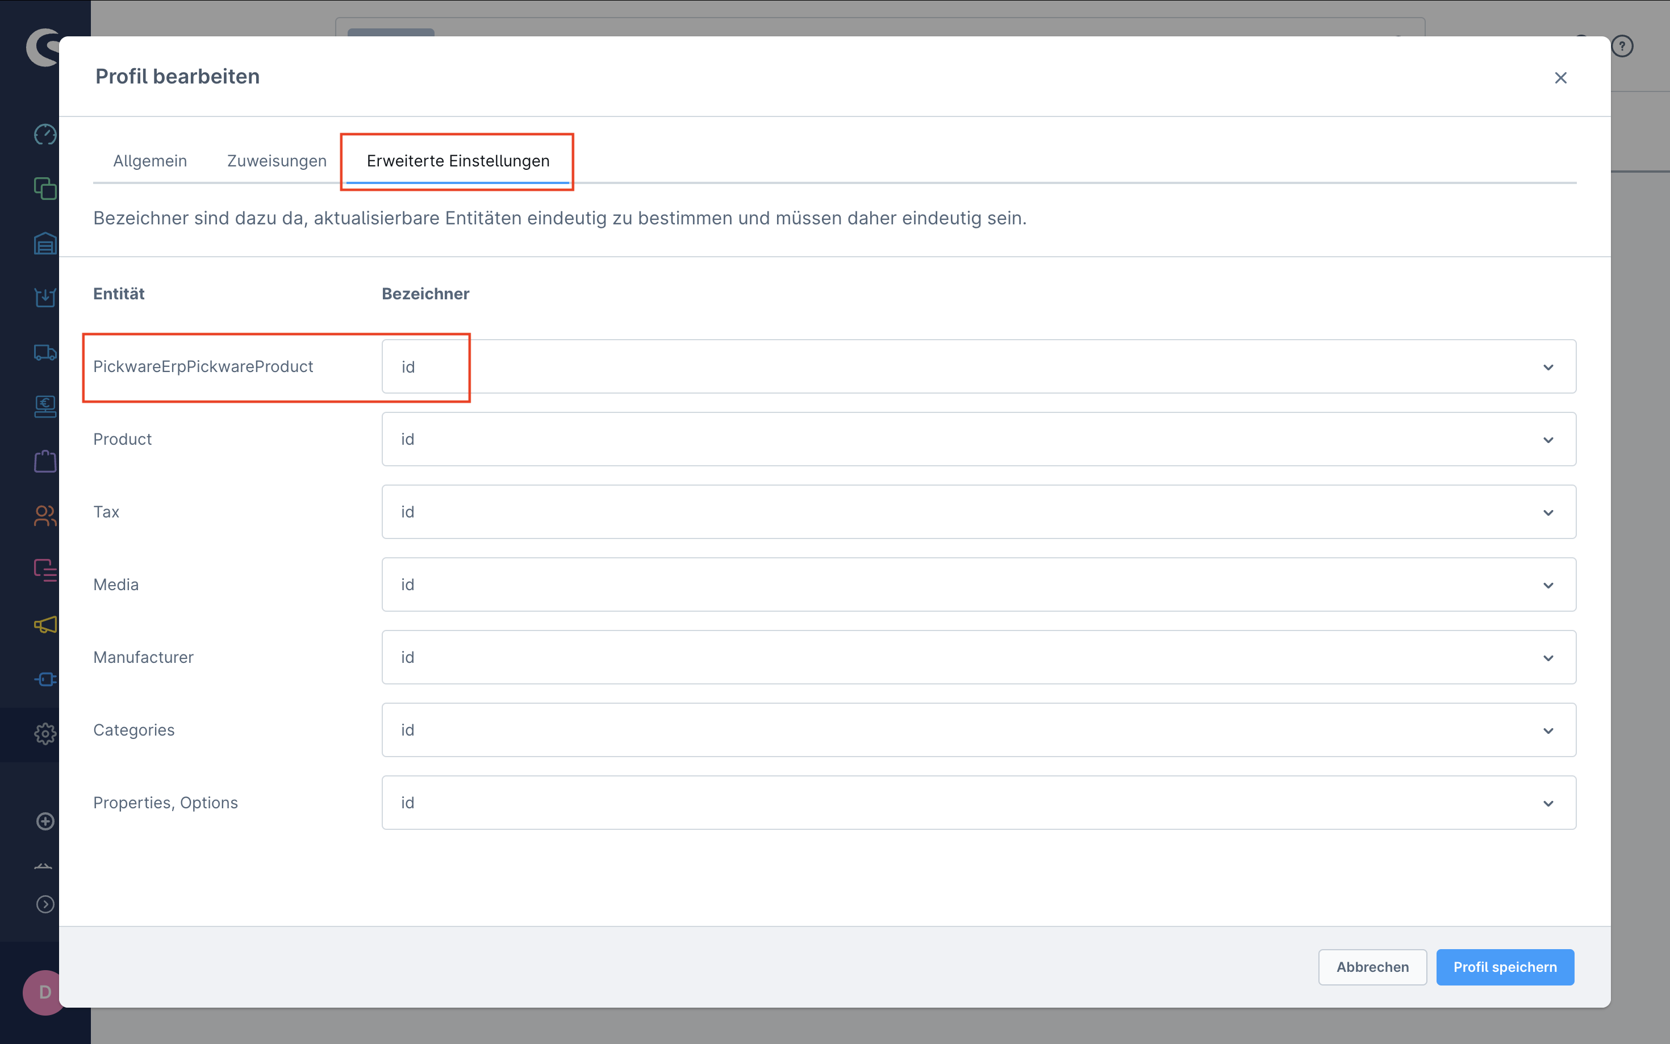1670x1044 pixels.
Task: Open the Media identifier dropdown
Action: pyautogui.click(x=978, y=584)
